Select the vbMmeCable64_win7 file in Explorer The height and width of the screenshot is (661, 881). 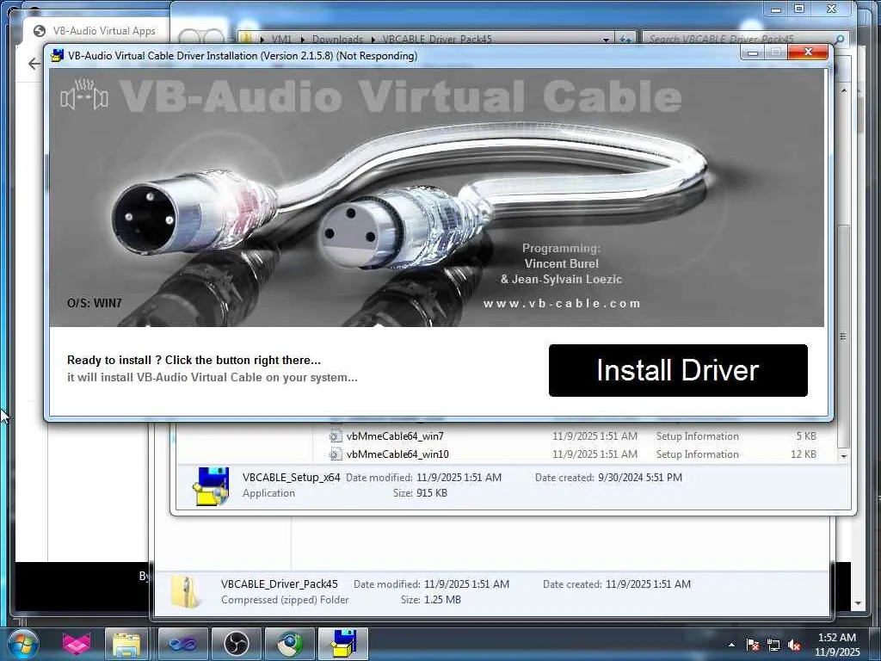(394, 436)
